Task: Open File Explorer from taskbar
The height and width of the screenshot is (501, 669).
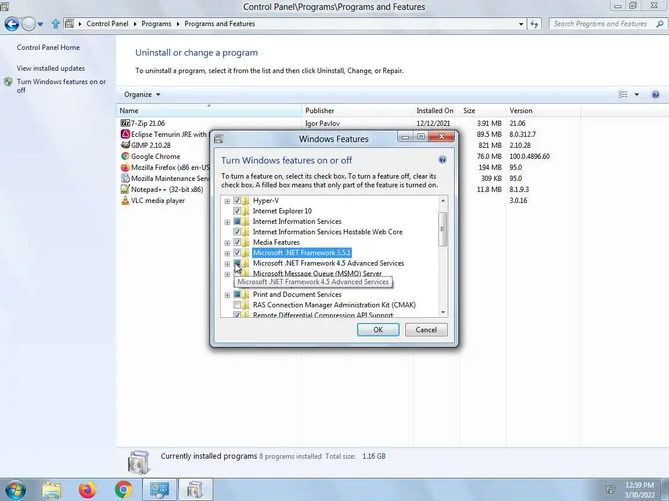Action: (x=52, y=489)
